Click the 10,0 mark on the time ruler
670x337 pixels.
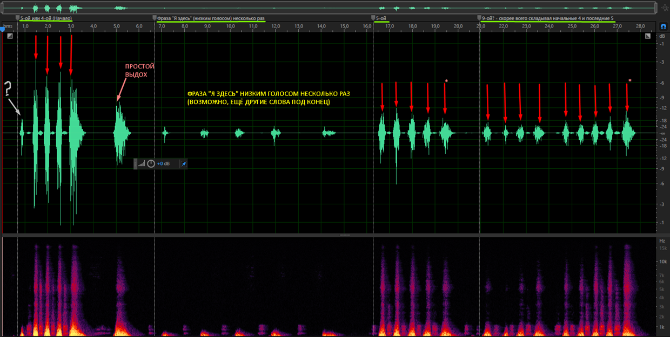click(230, 26)
